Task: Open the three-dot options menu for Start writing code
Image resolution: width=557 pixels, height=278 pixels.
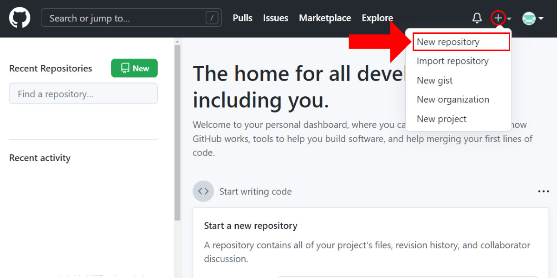Action: tap(544, 191)
